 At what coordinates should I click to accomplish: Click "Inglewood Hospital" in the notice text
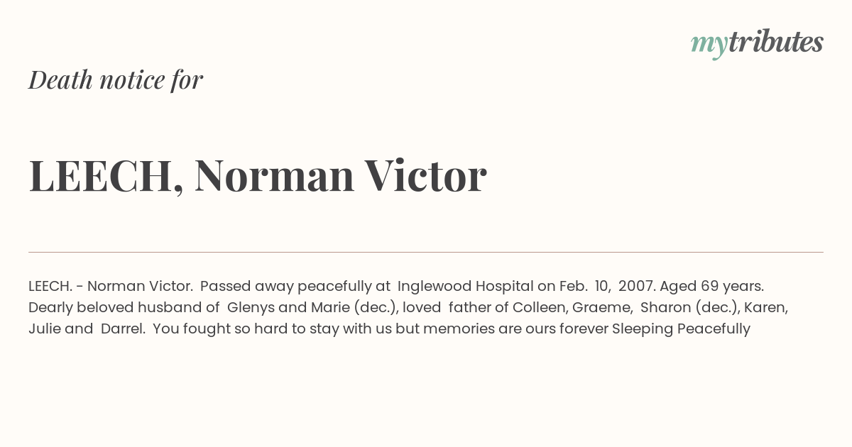tap(465, 287)
